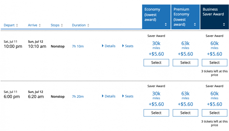Image resolution: width=229 pixels, height=131 pixels.
Task: Sort flights by Arrive column arrows
Action: coord(40,25)
